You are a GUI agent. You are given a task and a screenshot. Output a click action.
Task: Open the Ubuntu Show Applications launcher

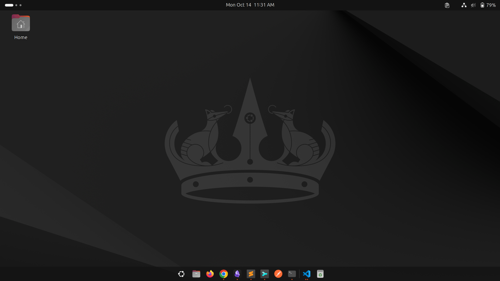181,274
